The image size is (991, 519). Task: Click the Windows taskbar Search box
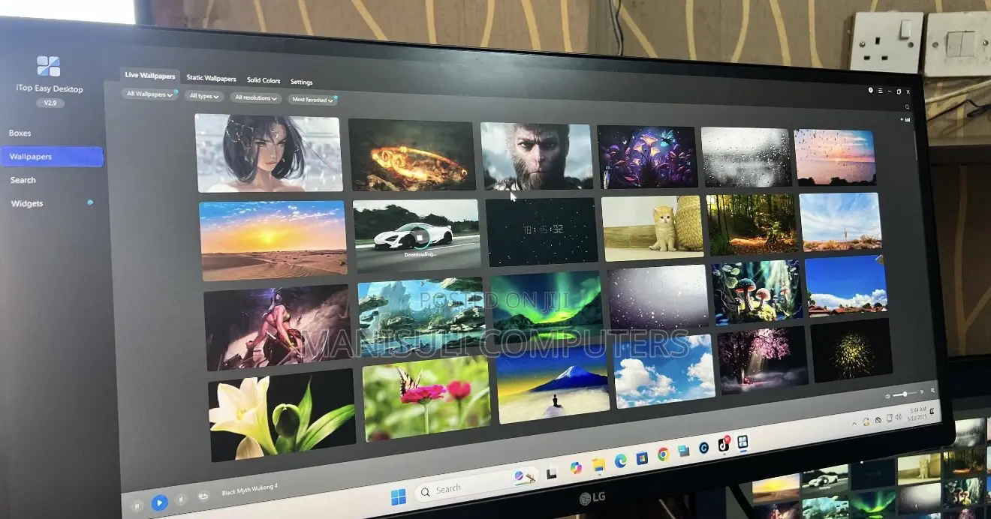477,486
